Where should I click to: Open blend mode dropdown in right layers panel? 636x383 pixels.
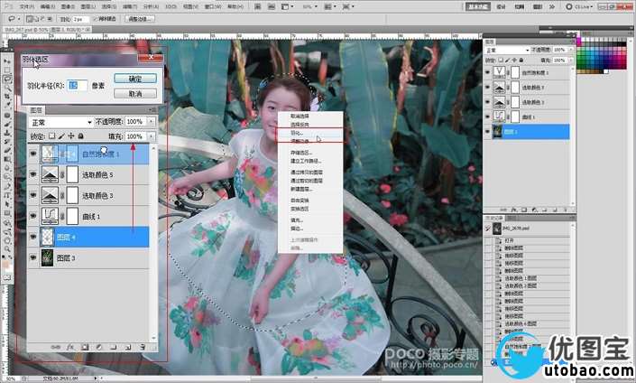(507, 50)
